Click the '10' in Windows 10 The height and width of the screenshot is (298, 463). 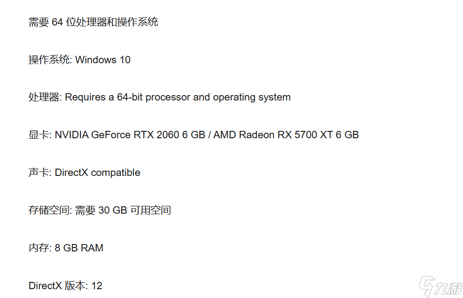tap(125, 60)
